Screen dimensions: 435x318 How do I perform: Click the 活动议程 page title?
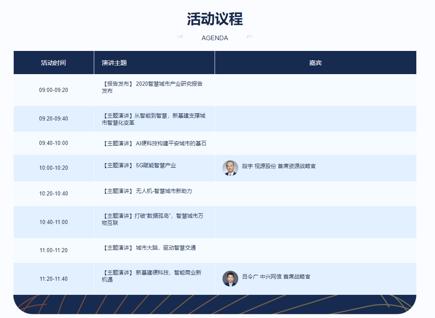215,19
